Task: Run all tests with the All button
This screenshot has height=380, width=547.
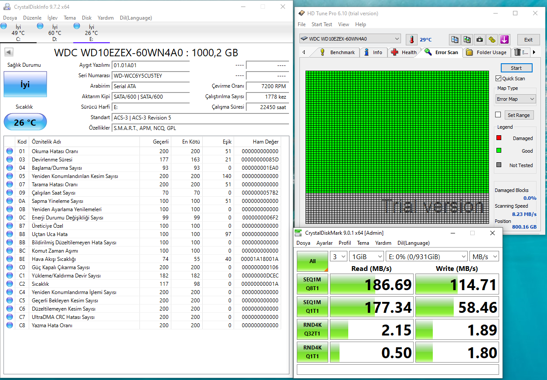Action: tap(313, 261)
